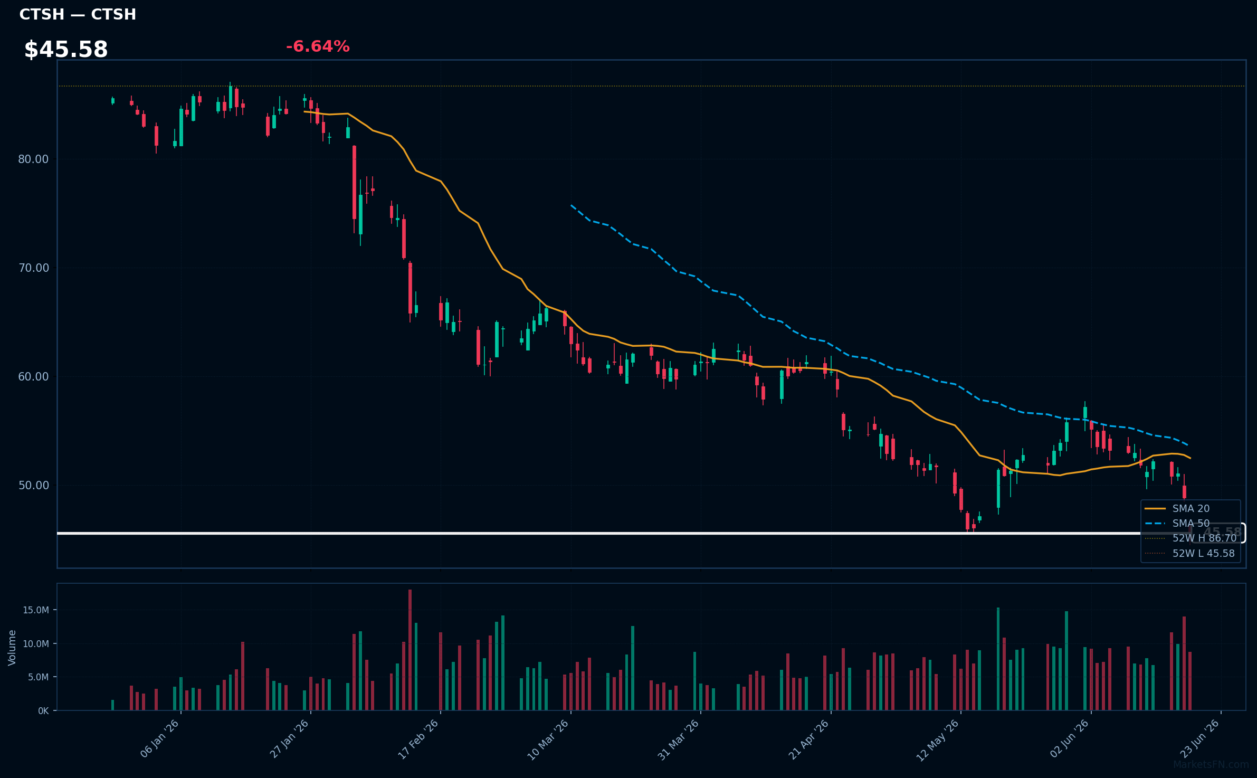Click the 60.00 price axis label
Image resolution: width=1257 pixels, height=778 pixels.
pos(33,376)
